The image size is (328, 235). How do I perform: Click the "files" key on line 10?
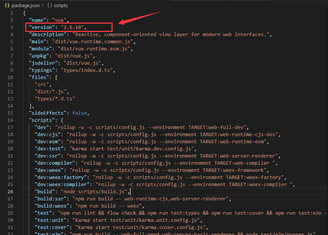pyautogui.click(x=39, y=77)
